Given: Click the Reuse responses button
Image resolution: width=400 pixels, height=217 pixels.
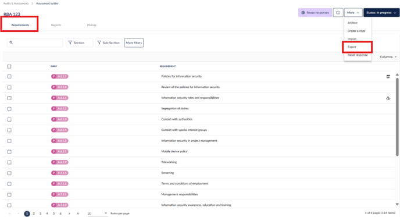Looking at the screenshot, I should pyautogui.click(x=315, y=13).
